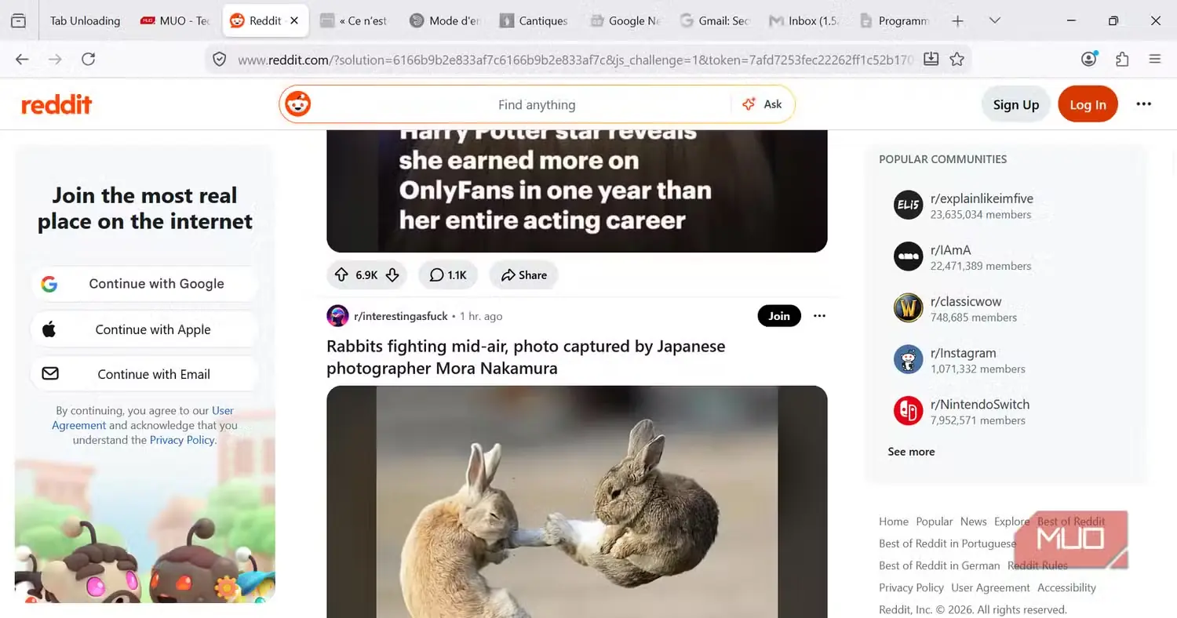Click the Ask button in the search bar
Viewport: 1177px width, 618px height.
[763, 104]
